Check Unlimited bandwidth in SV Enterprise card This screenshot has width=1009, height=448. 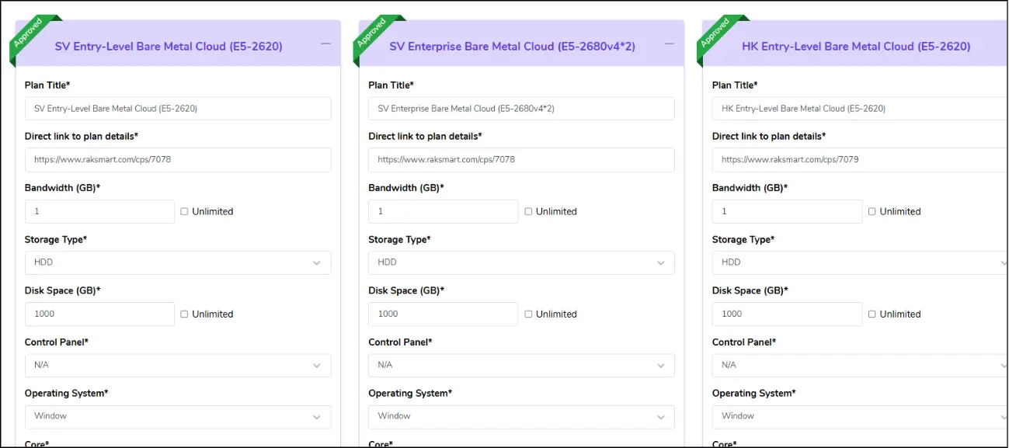pos(528,211)
